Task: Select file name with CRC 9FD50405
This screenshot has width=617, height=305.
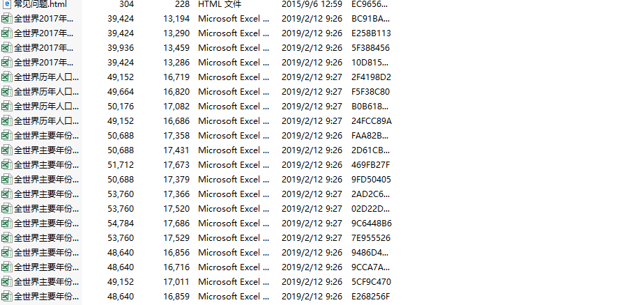Action: point(43,180)
